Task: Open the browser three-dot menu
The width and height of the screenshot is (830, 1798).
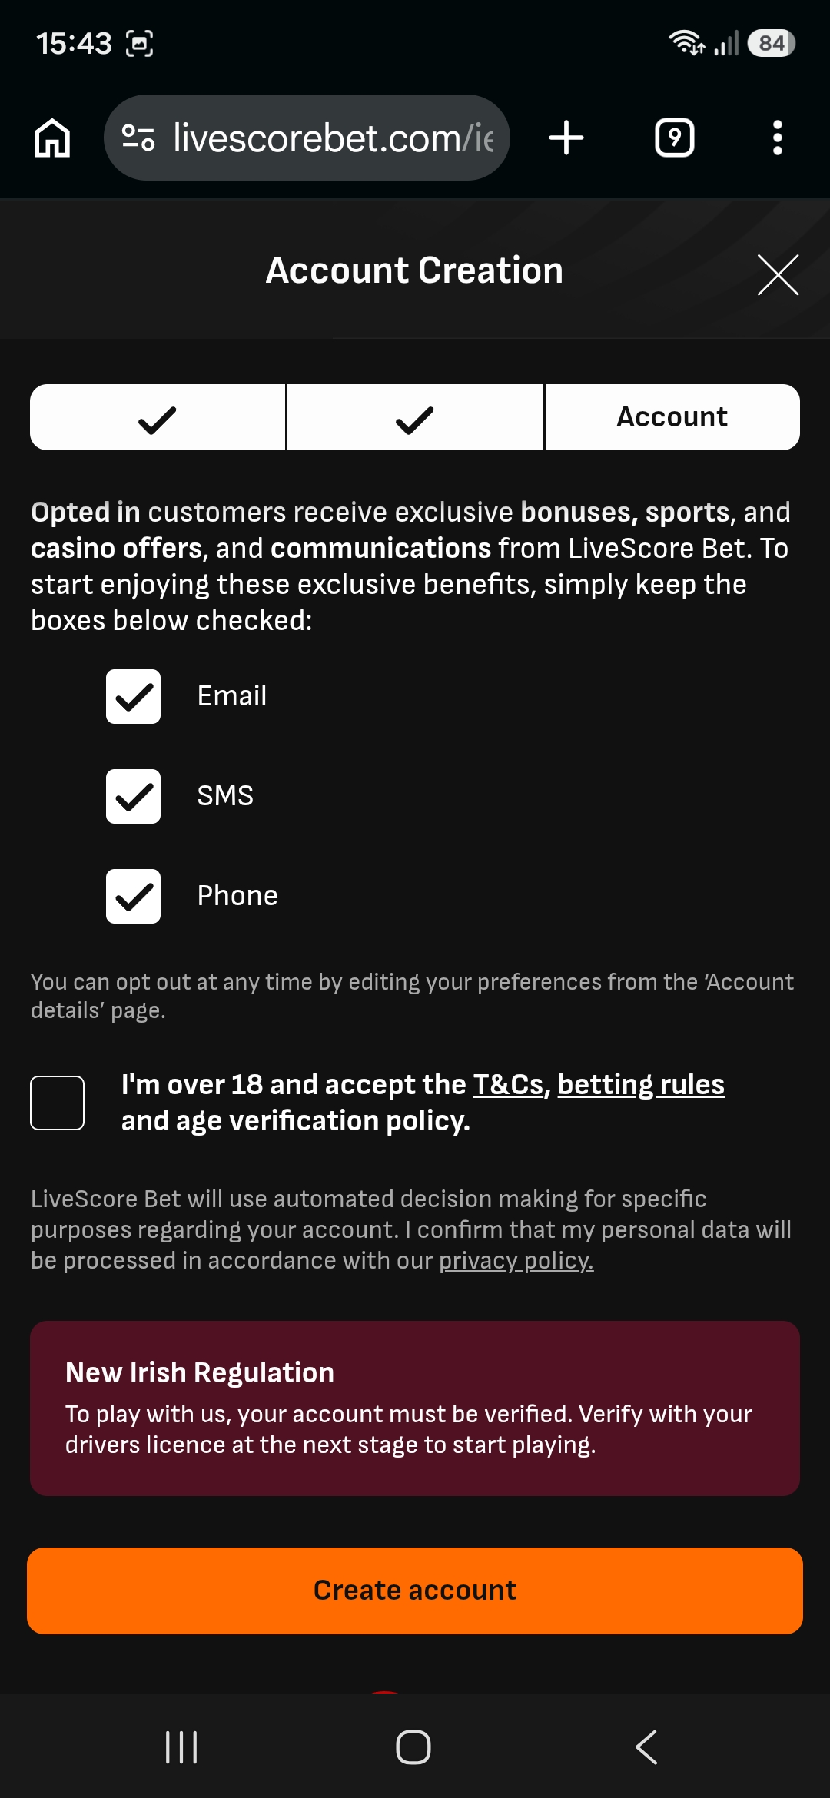Action: click(778, 138)
